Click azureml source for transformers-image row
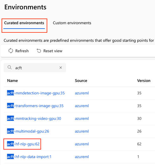Viewport: 155px width, 165px height. coord(82,106)
